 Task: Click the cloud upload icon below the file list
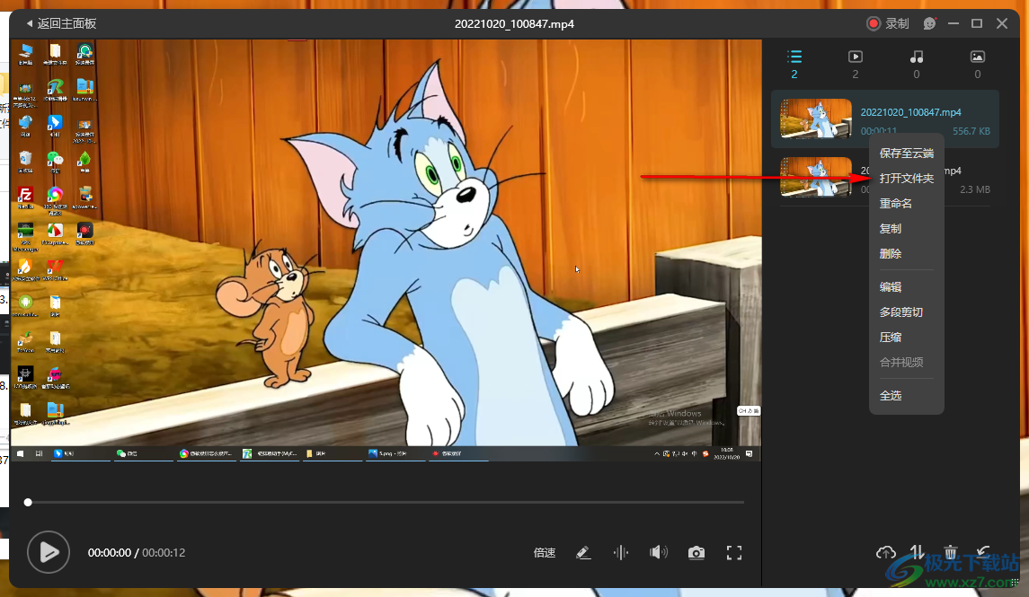(x=885, y=552)
